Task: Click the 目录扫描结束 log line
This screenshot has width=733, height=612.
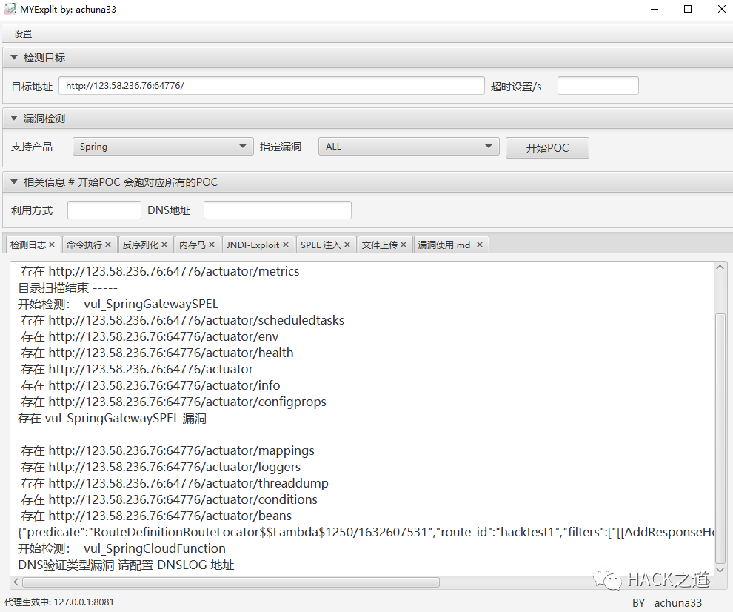Action: click(x=68, y=287)
